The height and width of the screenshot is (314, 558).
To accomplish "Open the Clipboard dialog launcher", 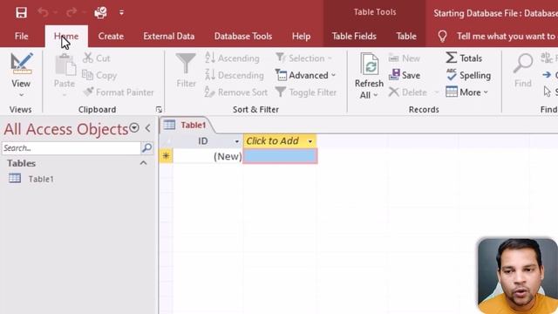I will pos(159,110).
